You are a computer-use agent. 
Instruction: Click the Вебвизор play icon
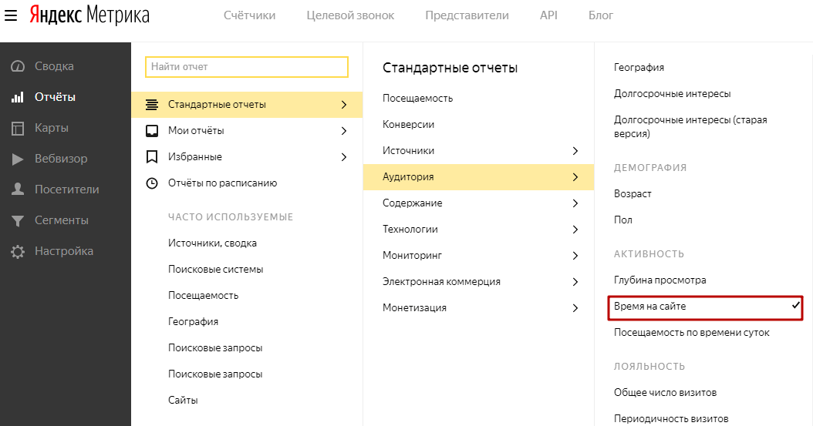coord(18,159)
